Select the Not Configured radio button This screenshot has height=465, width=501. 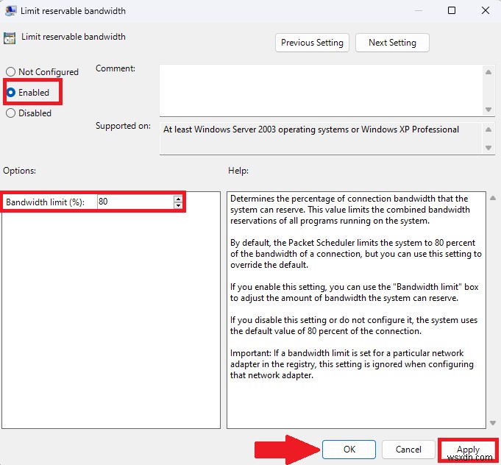pyautogui.click(x=10, y=71)
